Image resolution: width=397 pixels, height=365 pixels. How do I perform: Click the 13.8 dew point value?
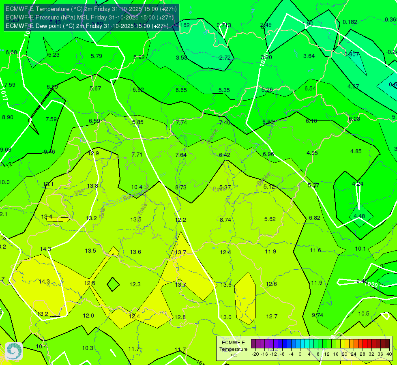click(92, 186)
